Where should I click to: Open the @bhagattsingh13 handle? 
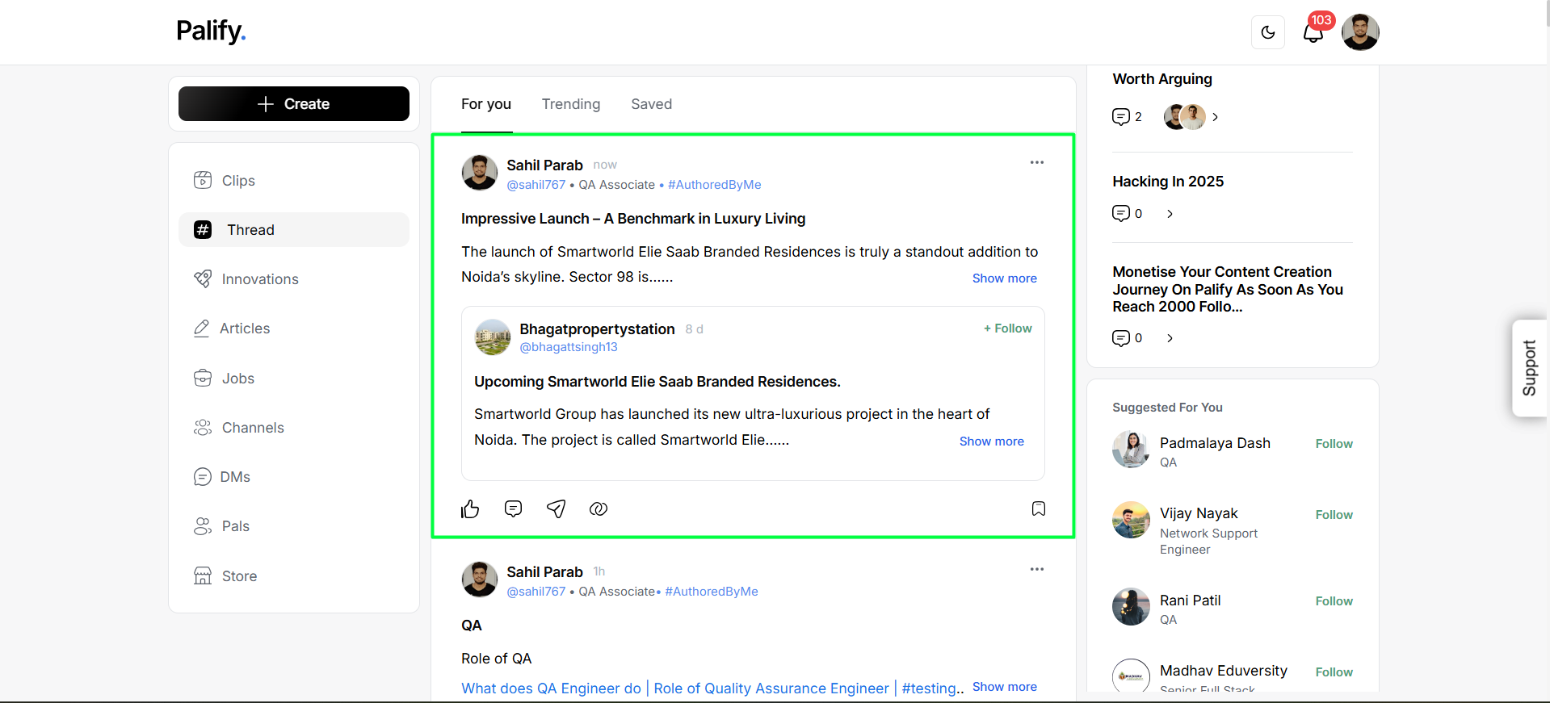[x=569, y=347]
